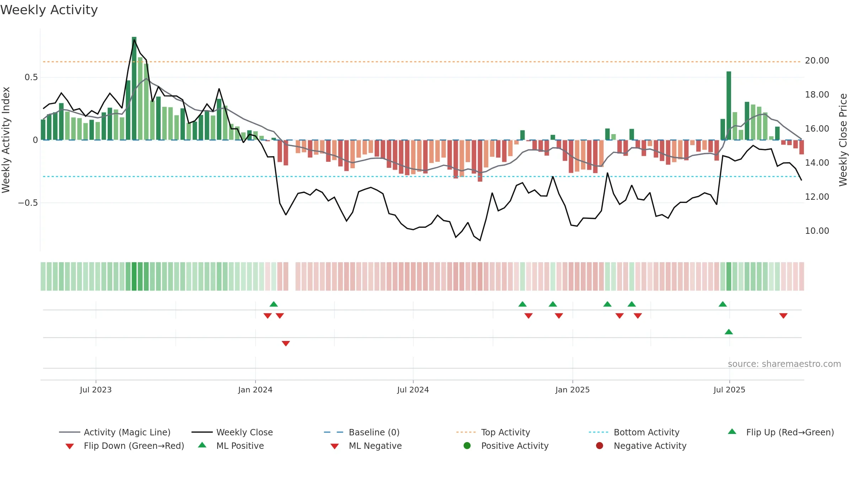Toggle the Top Activity legend entry
Image resolution: width=853 pixels, height=479 pixels.
[493, 432]
